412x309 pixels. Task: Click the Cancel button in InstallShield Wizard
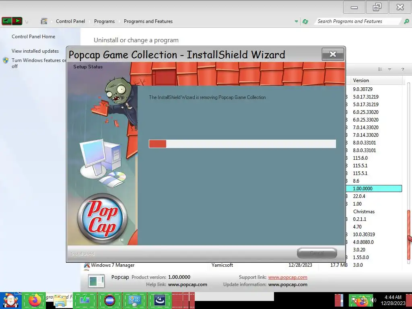(x=317, y=253)
